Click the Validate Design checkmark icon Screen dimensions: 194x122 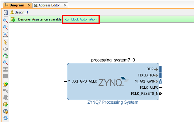pyautogui.click(x=6, y=105)
